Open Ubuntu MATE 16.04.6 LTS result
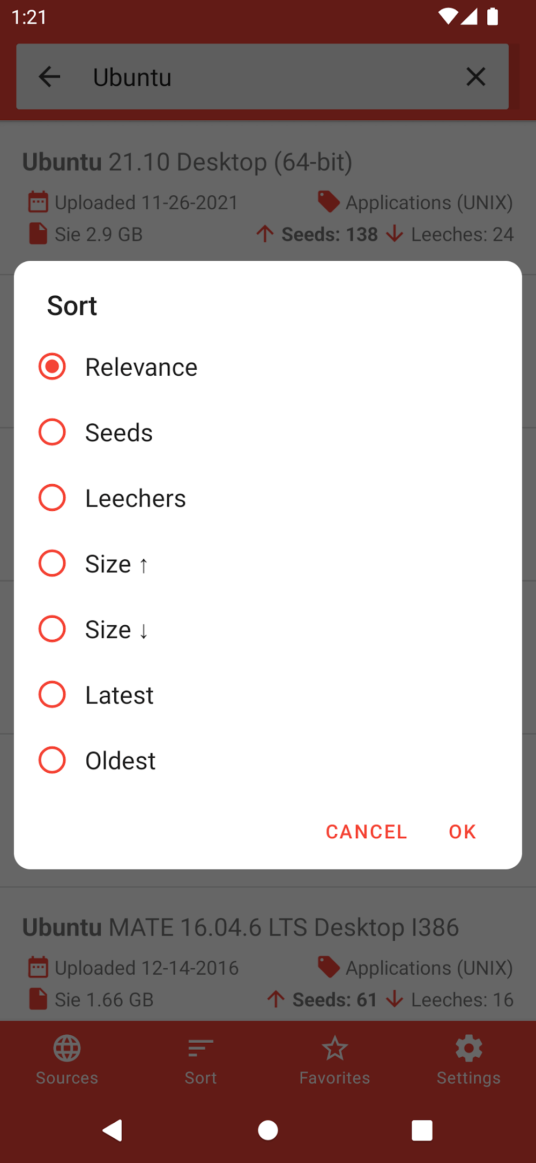The height and width of the screenshot is (1163, 536). coord(241,927)
